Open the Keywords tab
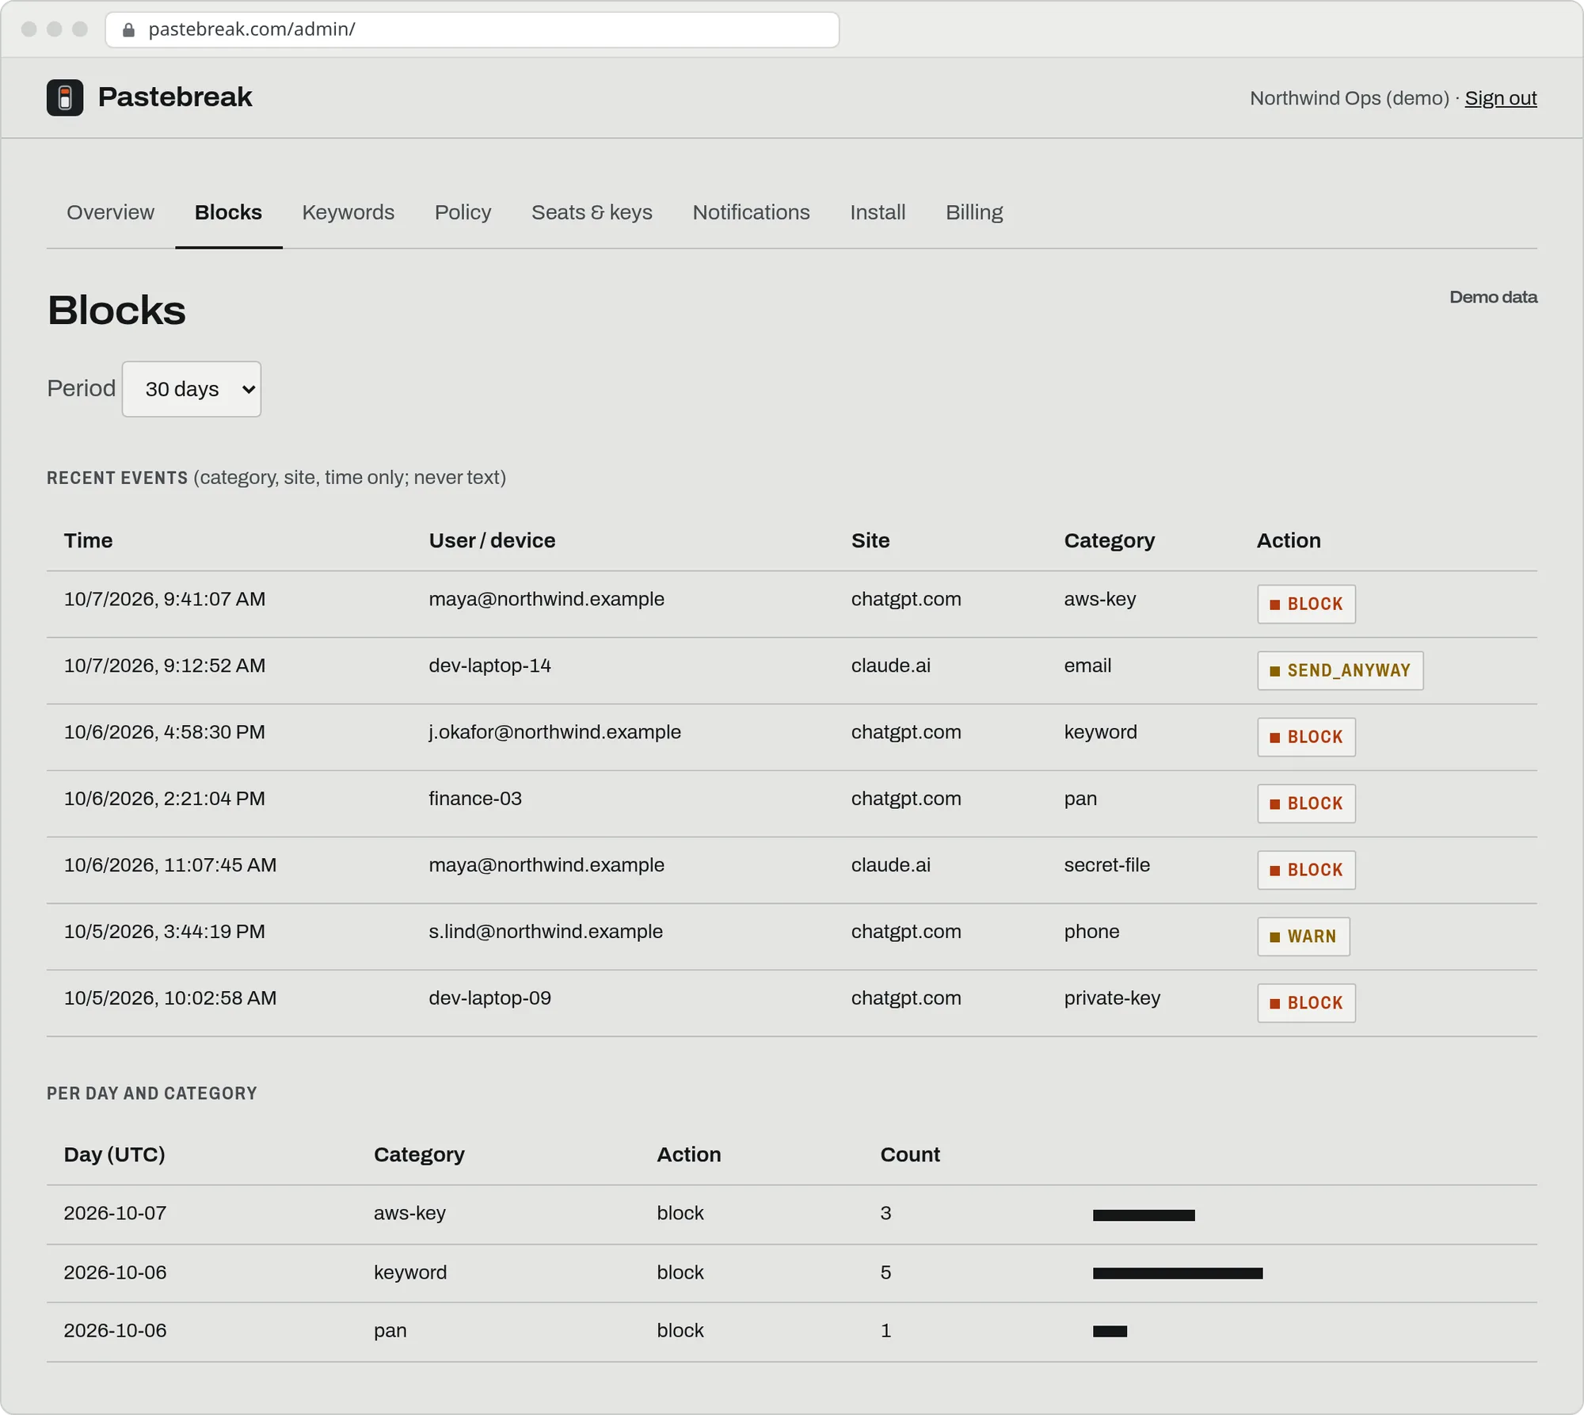Image resolution: width=1584 pixels, height=1415 pixels. click(348, 212)
